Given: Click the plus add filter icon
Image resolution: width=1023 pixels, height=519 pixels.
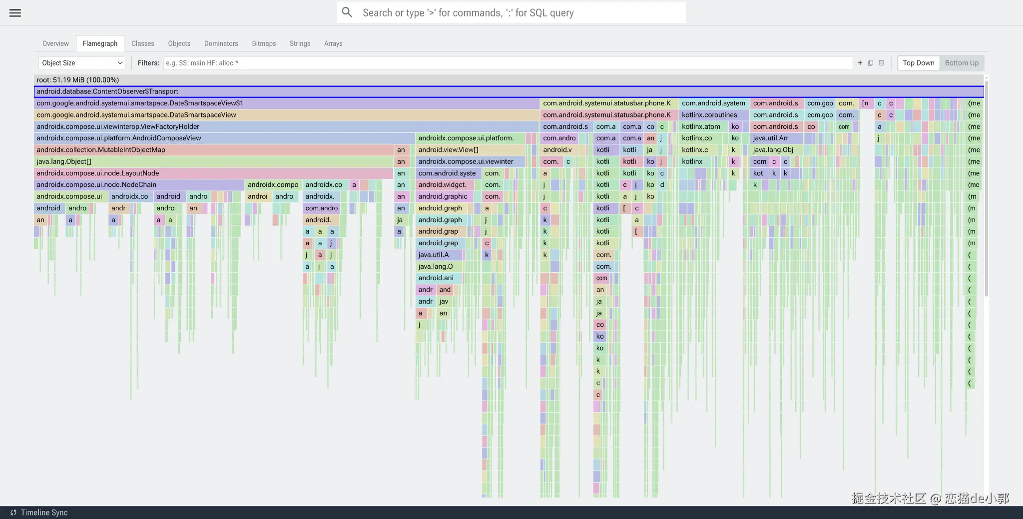Looking at the screenshot, I should [860, 63].
